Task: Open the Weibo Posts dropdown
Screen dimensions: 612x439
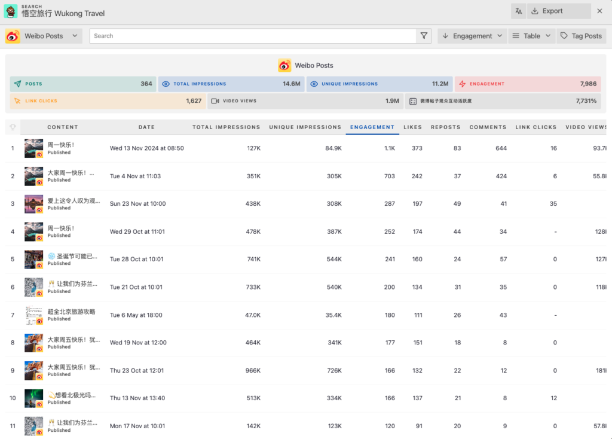Action: [43, 36]
